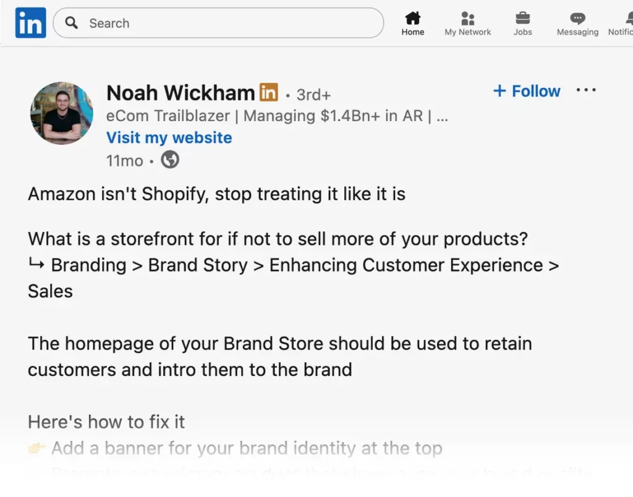
Task: Click the LinkedIn Premium badge beside name
Action: click(268, 92)
